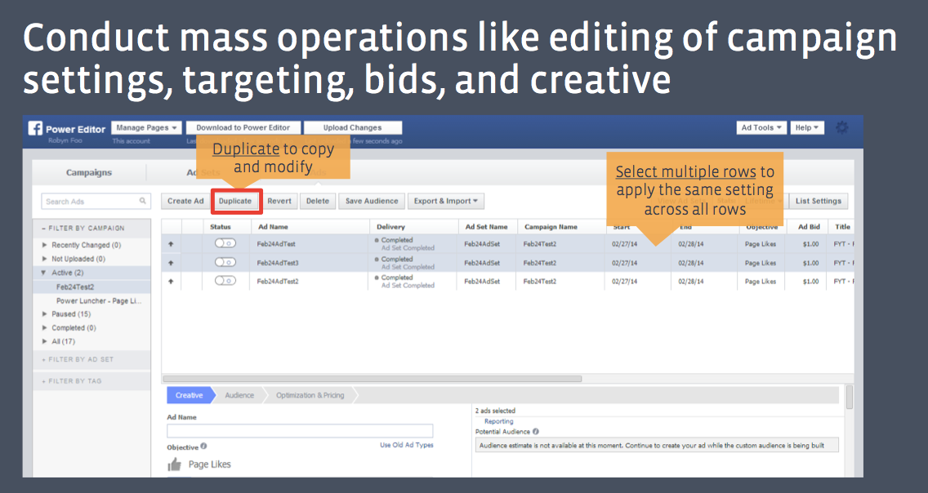Click the vertical details panel scrollbar
The width and height of the screenshot is (928, 493).
click(850, 398)
